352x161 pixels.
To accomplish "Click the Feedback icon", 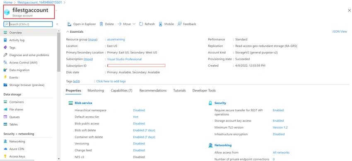I will click(x=179, y=24).
